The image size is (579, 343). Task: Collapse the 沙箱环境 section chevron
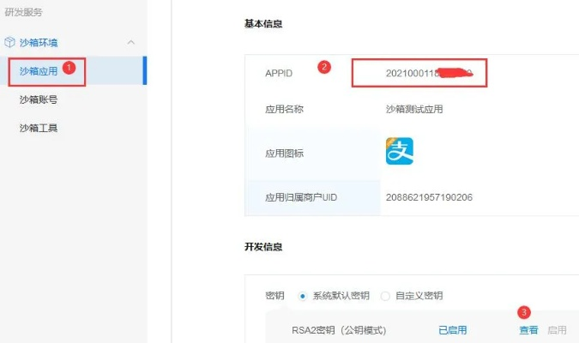click(130, 42)
